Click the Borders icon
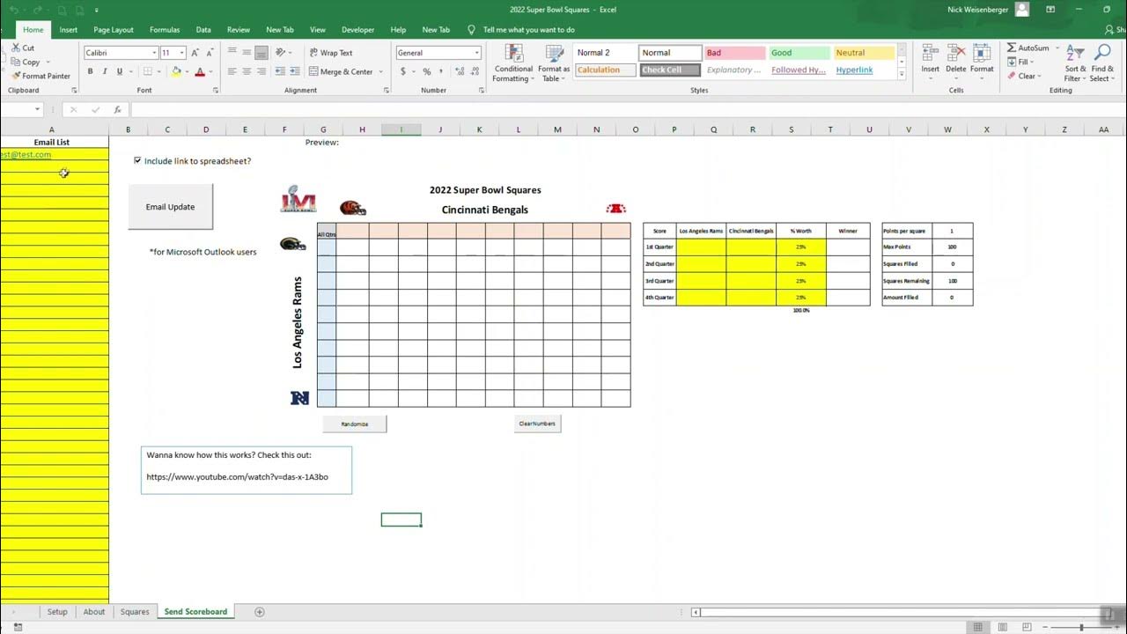The image size is (1127, 634). pos(147,71)
